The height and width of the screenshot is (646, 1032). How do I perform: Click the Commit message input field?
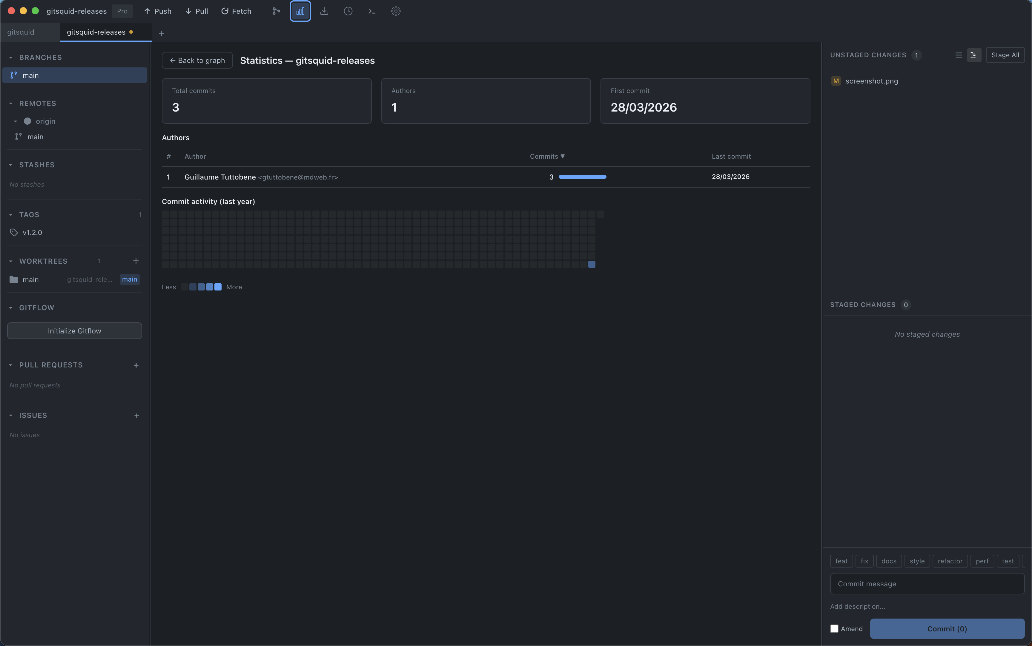tap(927, 584)
